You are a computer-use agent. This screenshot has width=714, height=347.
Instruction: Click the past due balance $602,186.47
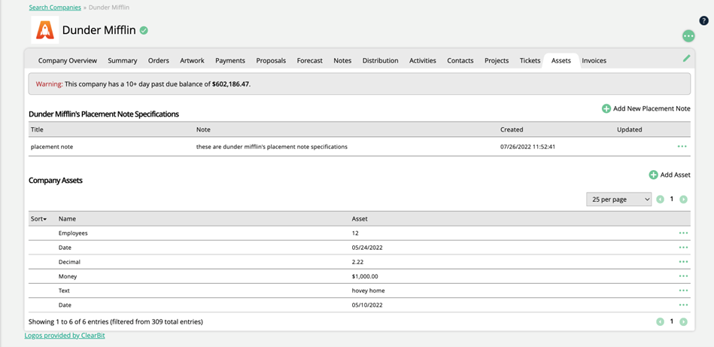[x=231, y=84]
